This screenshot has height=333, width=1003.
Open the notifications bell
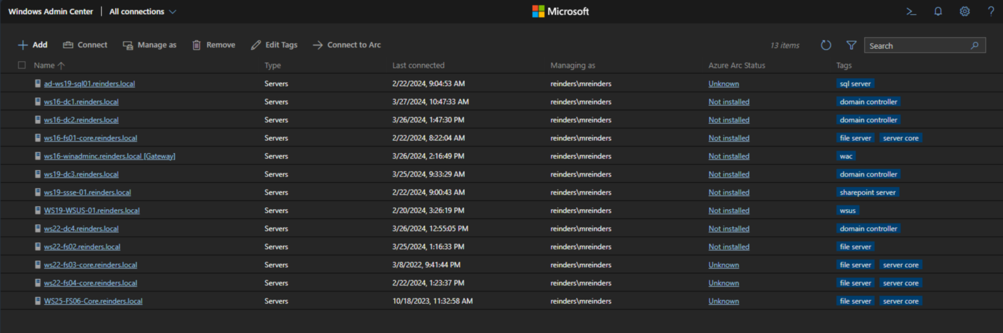tap(938, 11)
